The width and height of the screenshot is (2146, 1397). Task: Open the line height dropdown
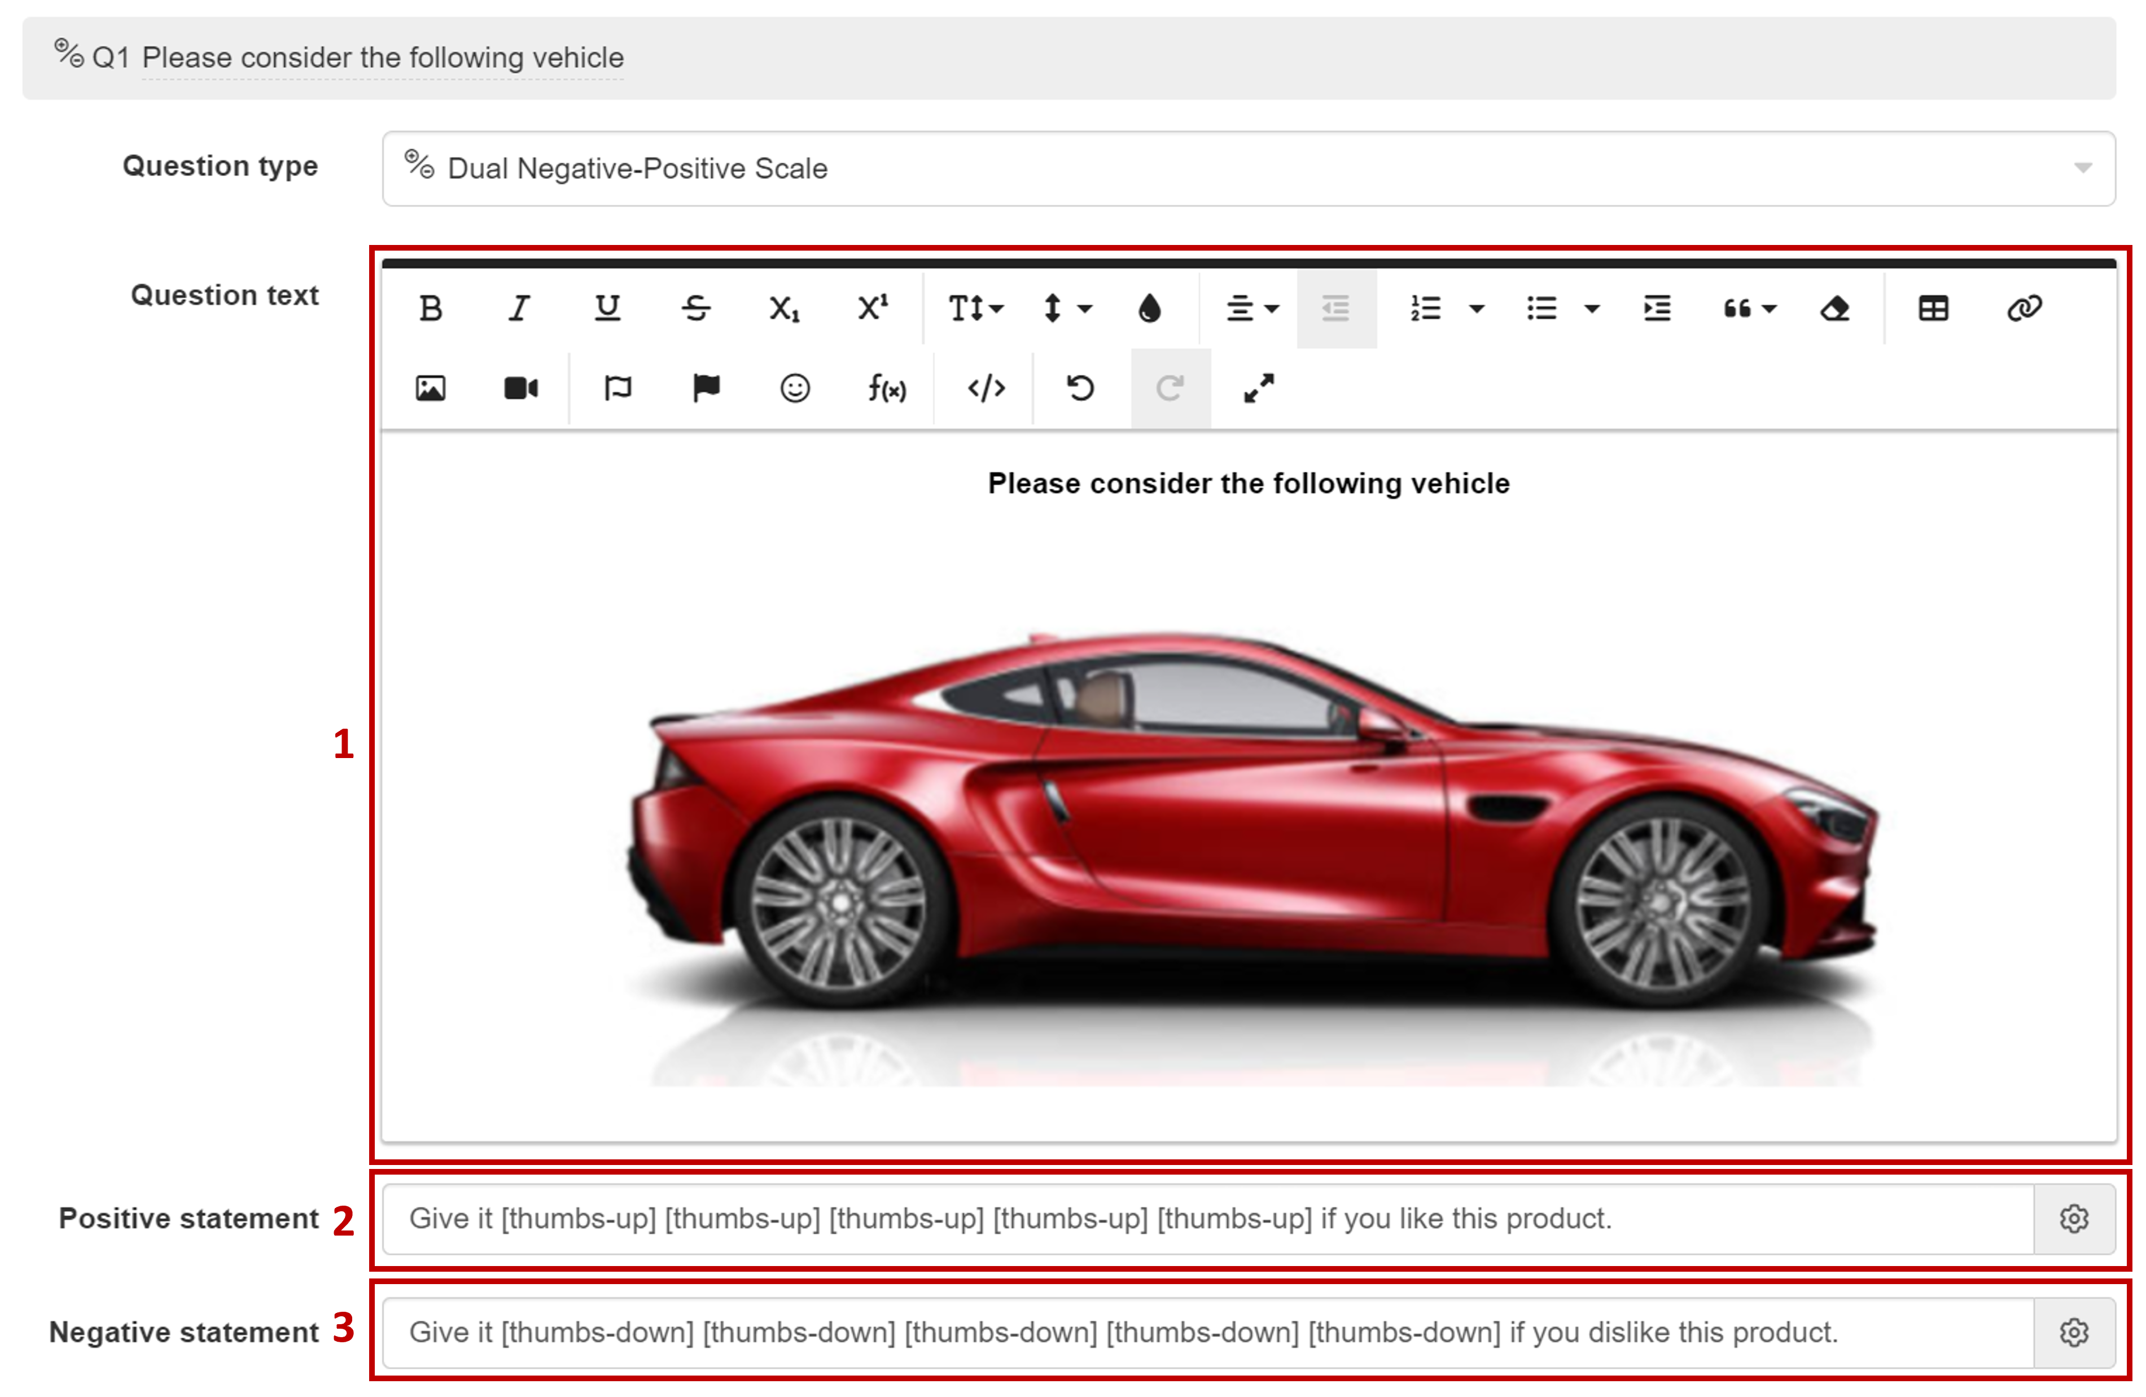click(1067, 309)
